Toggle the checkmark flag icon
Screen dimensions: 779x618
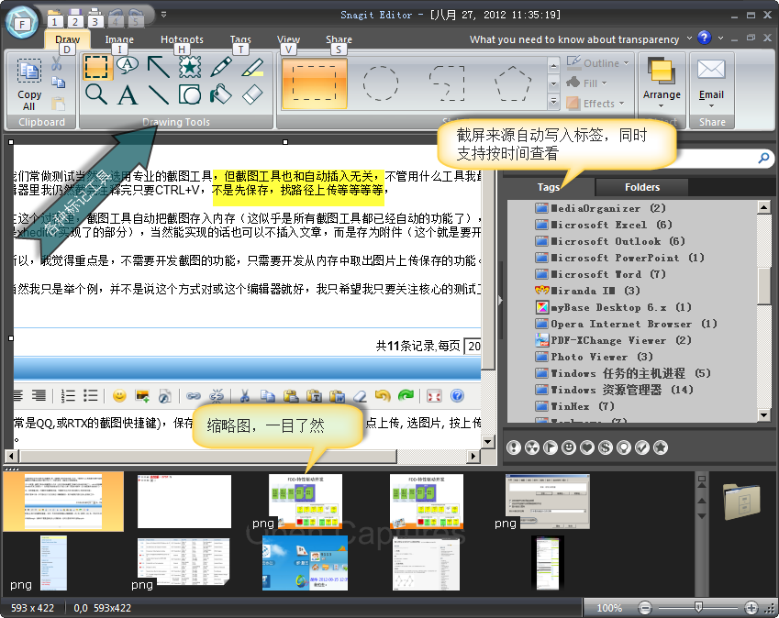pos(643,447)
